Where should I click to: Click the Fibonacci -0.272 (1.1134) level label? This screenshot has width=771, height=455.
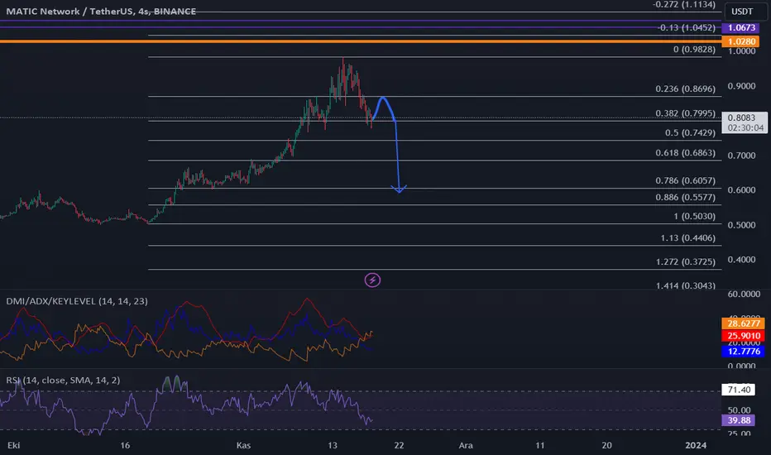tap(684, 4)
